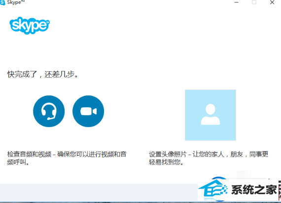Click the Skype app icon in title bar
This screenshot has height=203, width=281.
pos(2,2)
